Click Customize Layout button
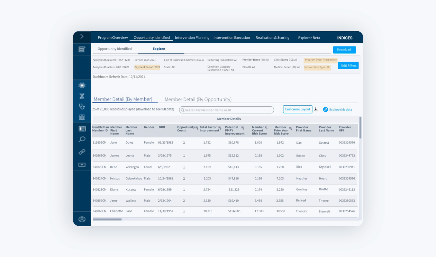The height and width of the screenshot is (257, 436). click(x=298, y=109)
